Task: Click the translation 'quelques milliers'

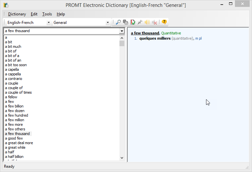Action: (155, 38)
